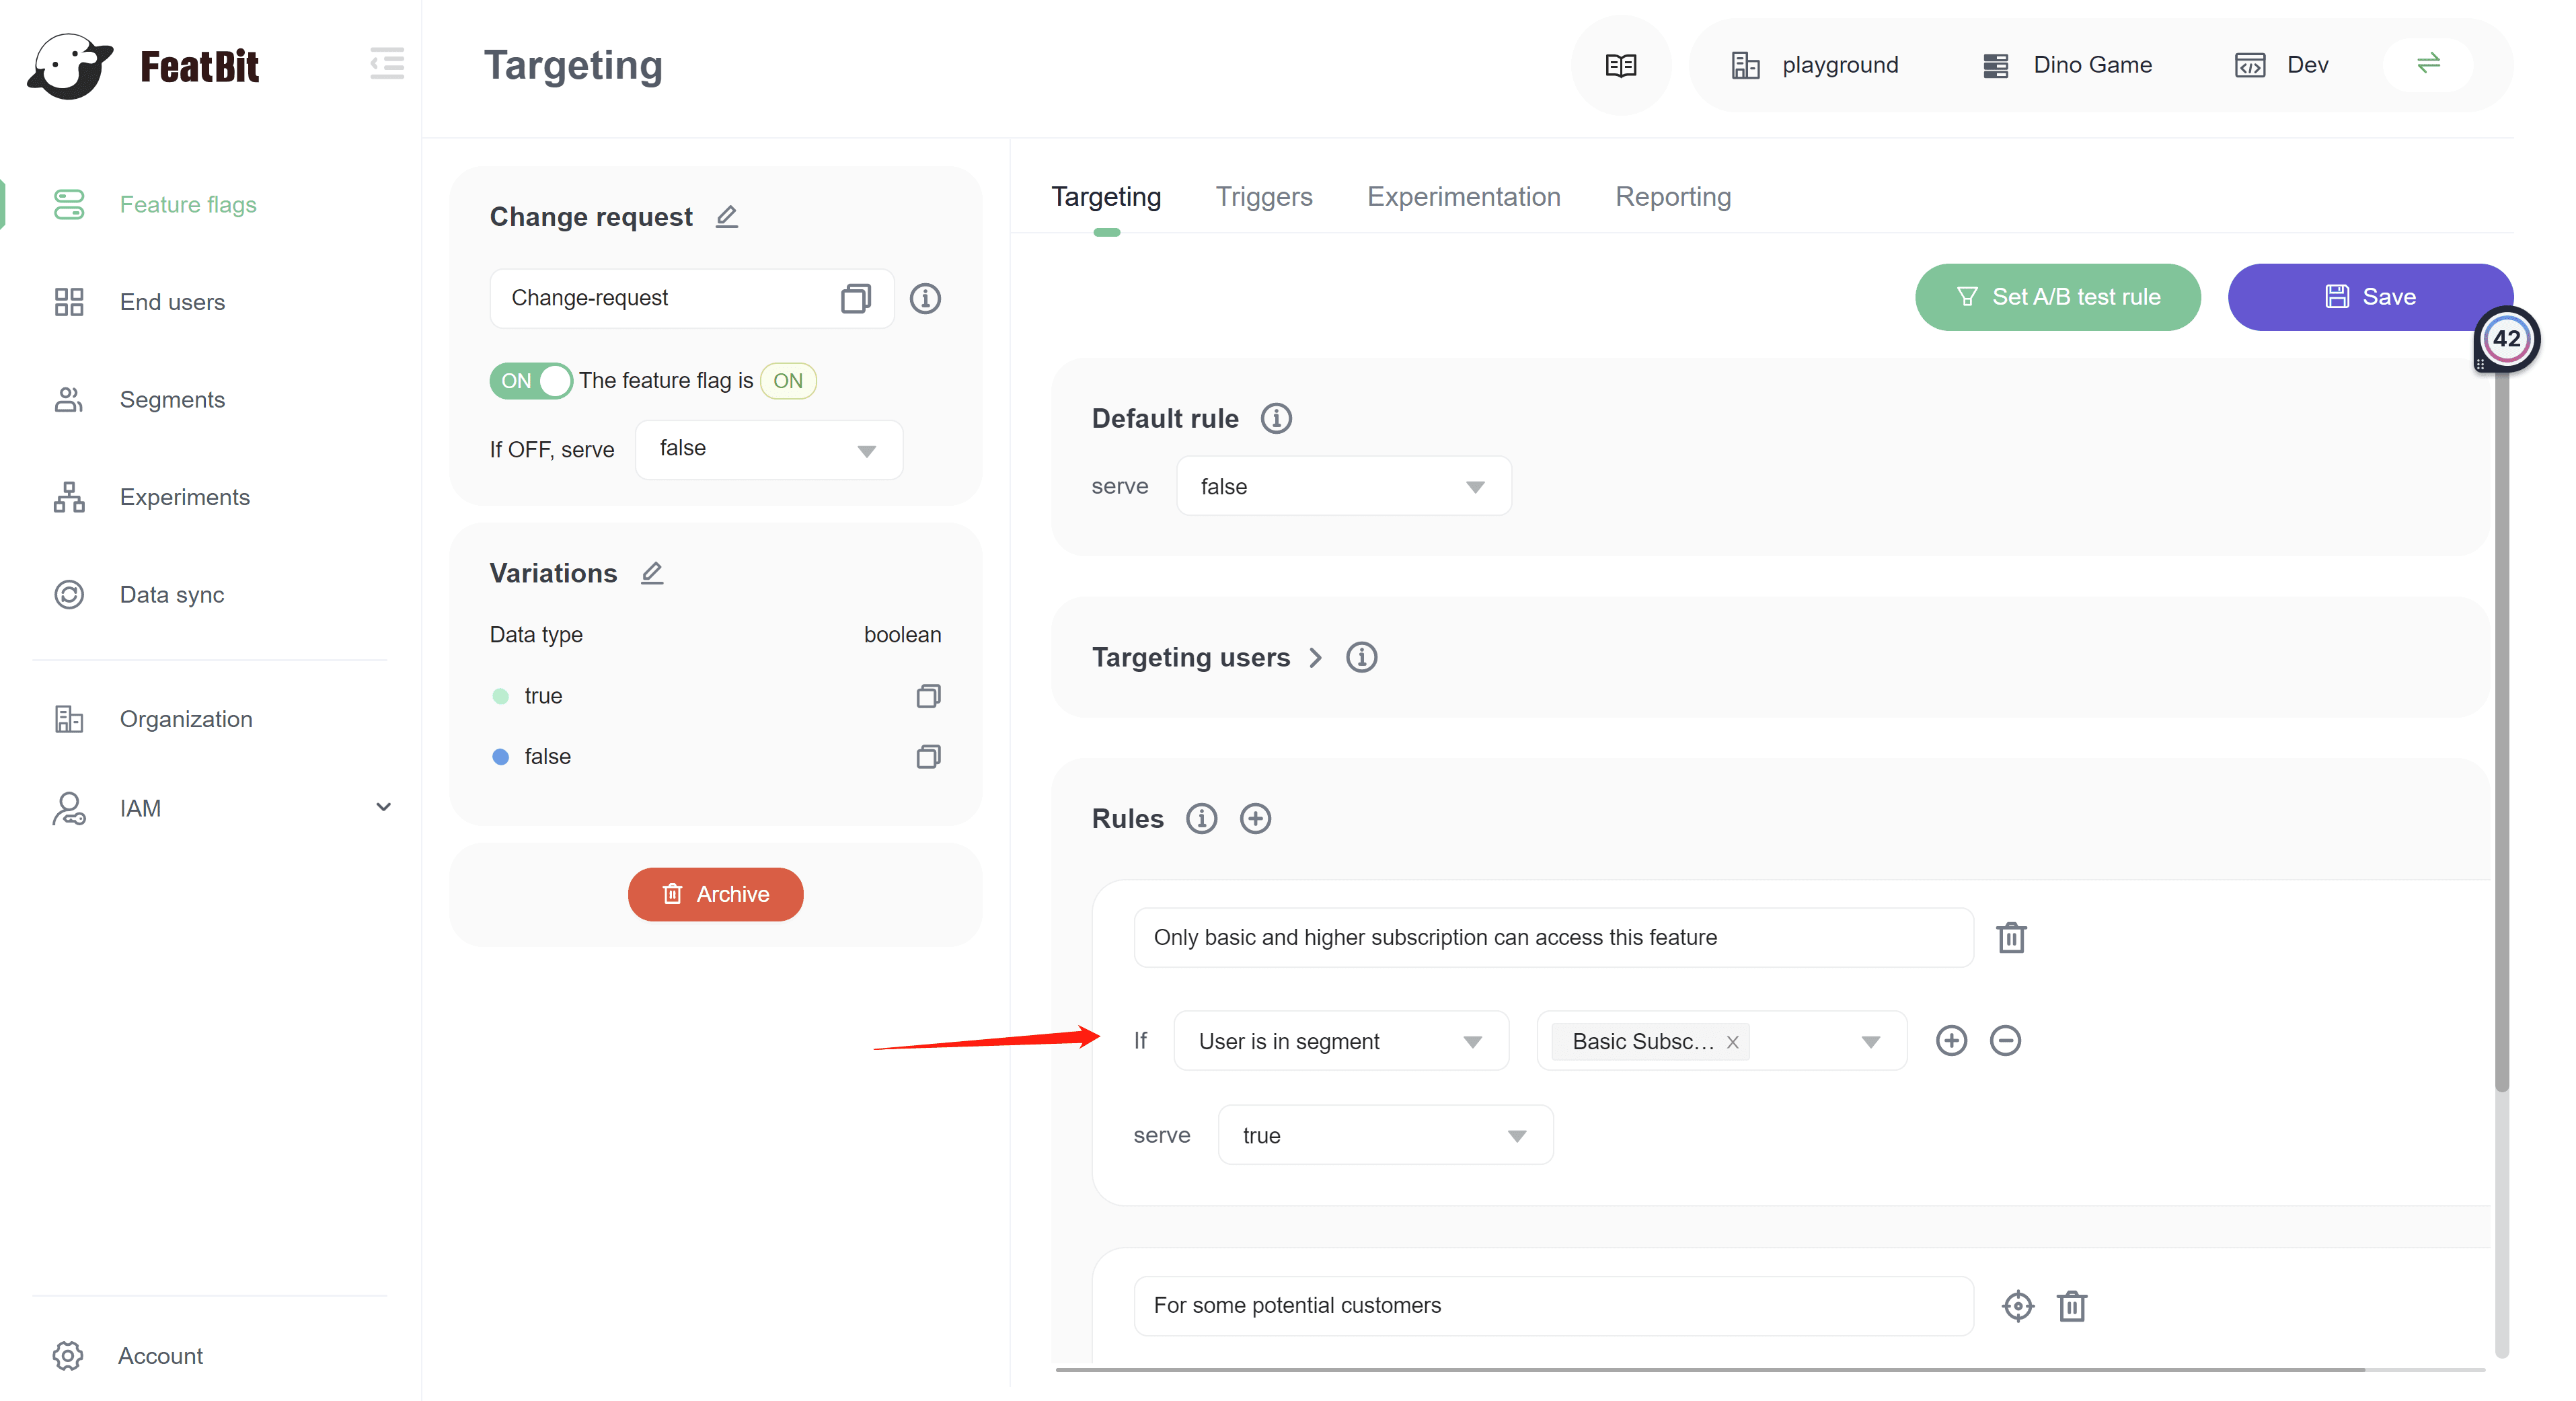Open the If OFF serve dropdown
Image resolution: width=2576 pixels, height=1401 pixels.
click(768, 450)
